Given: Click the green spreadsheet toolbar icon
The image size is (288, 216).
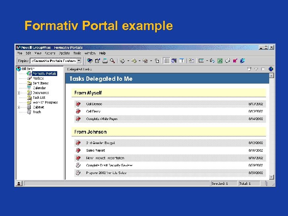Looking at the screenshot, I should [x=220, y=61].
